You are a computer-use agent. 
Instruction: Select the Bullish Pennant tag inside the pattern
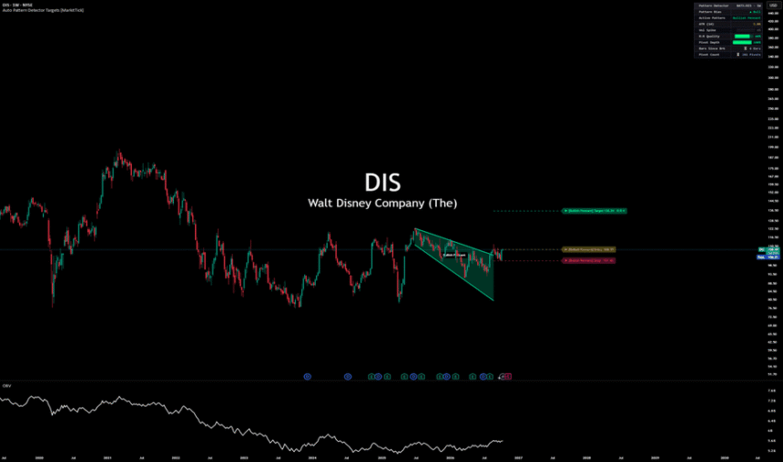[454, 255]
